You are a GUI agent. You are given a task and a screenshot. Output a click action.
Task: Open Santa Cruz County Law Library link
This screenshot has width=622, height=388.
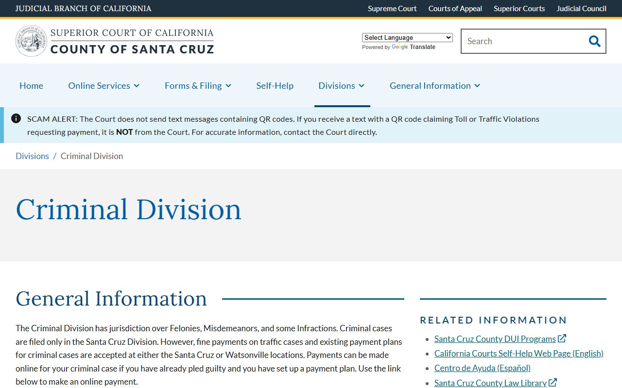pos(491,383)
